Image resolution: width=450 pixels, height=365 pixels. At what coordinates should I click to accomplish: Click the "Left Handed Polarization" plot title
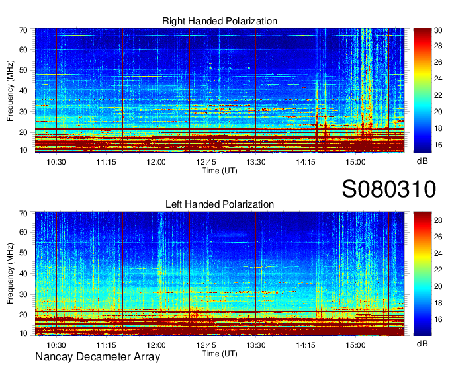tap(220, 204)
